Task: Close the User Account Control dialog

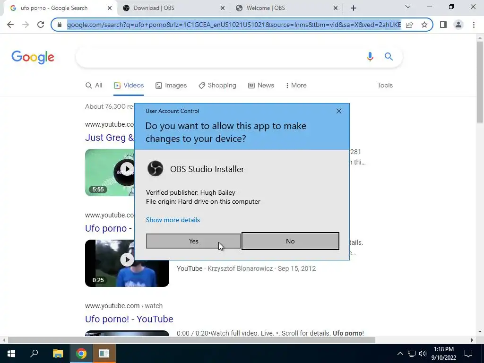Action: coord(338,111)
